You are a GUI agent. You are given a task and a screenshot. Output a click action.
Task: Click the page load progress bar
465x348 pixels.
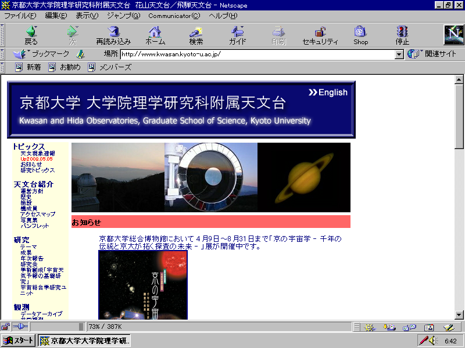[x=57, y=327]
